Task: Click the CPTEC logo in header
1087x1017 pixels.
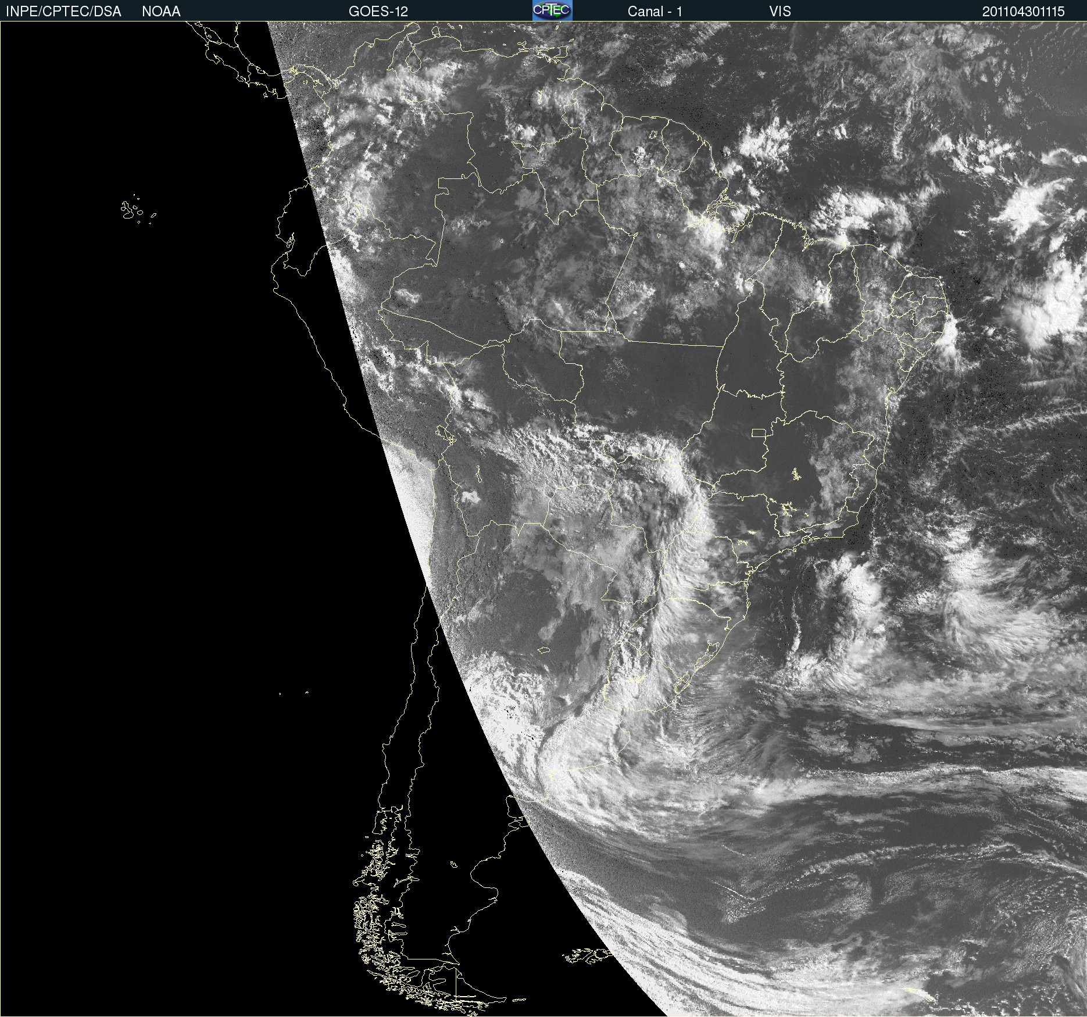Action: [x=552, y=10]
